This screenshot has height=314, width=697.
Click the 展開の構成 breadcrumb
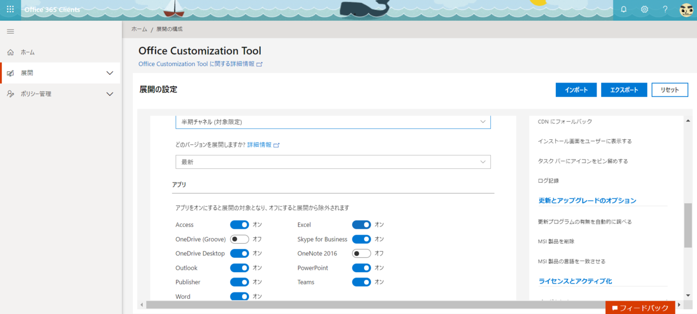click(170, 29)
